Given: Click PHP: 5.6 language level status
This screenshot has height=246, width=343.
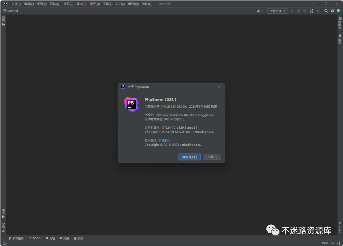Looking at the screenshot, I should pos(328,243).
